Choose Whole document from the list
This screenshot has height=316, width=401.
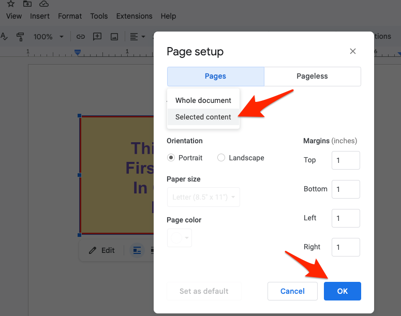point(203,100)
